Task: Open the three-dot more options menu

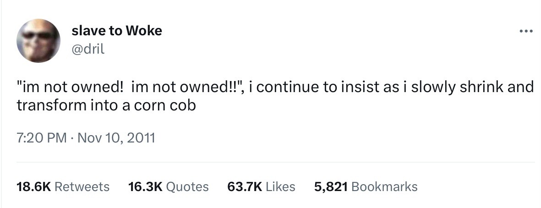Action: coord(526,32)
